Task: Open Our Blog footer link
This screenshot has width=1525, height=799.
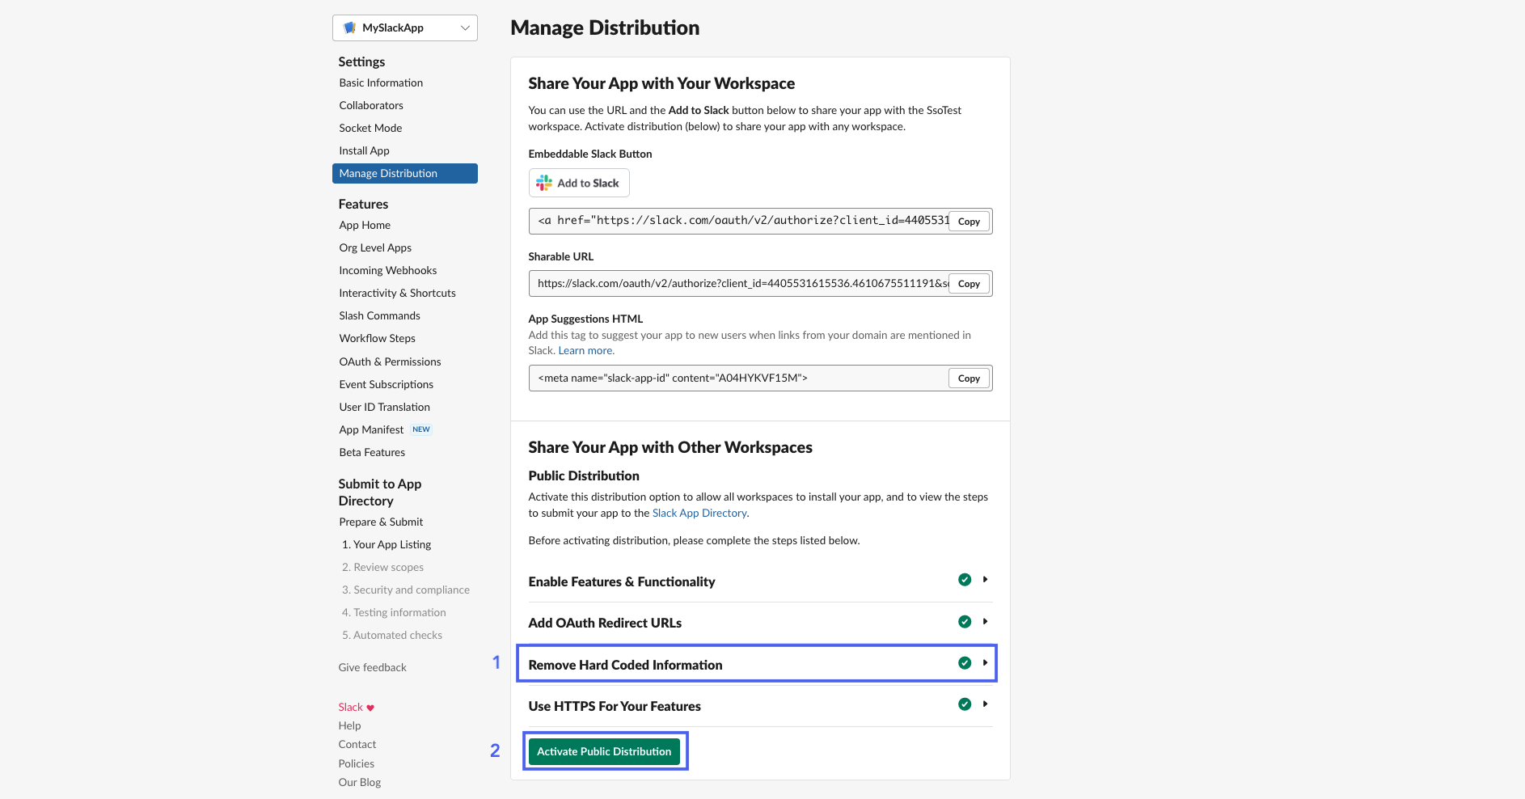Action: tap(359, 782)
